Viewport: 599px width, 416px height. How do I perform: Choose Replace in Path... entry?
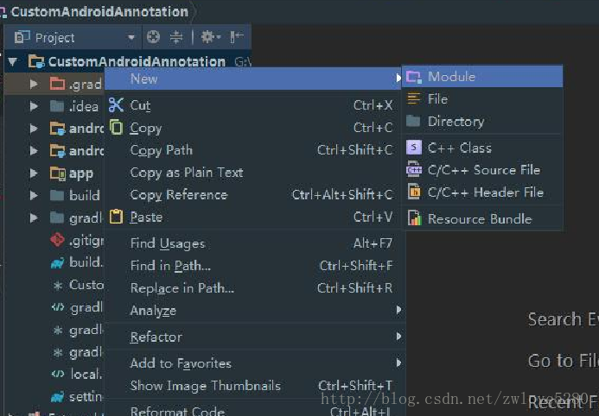(x=253, y=288)
